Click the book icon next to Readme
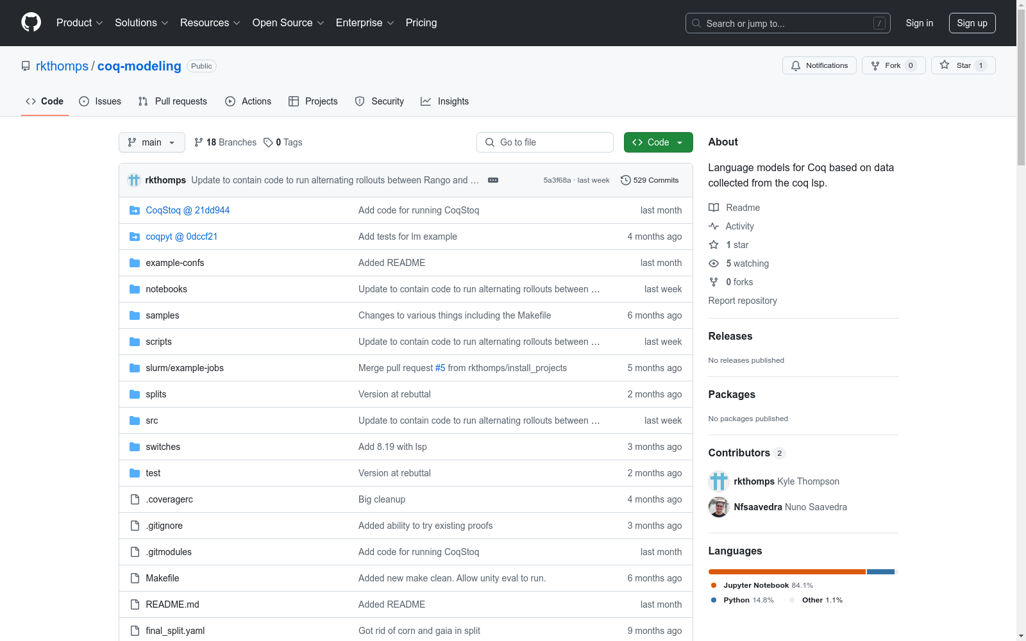The height and width of the screenshot is (641, 1026). pyautogui.click(x=714, y=208)
